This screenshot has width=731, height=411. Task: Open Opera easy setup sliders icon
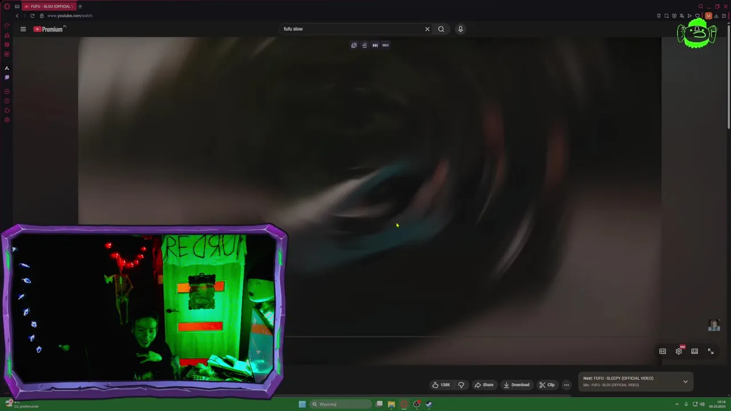coord(724,16)
